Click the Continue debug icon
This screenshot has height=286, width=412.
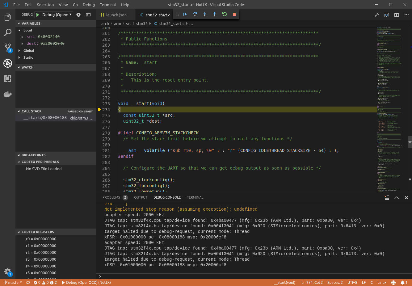(x=185, y=14)
